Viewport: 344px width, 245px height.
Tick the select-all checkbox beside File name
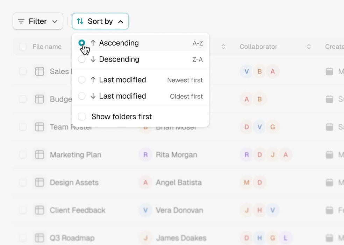click(23, 47)
